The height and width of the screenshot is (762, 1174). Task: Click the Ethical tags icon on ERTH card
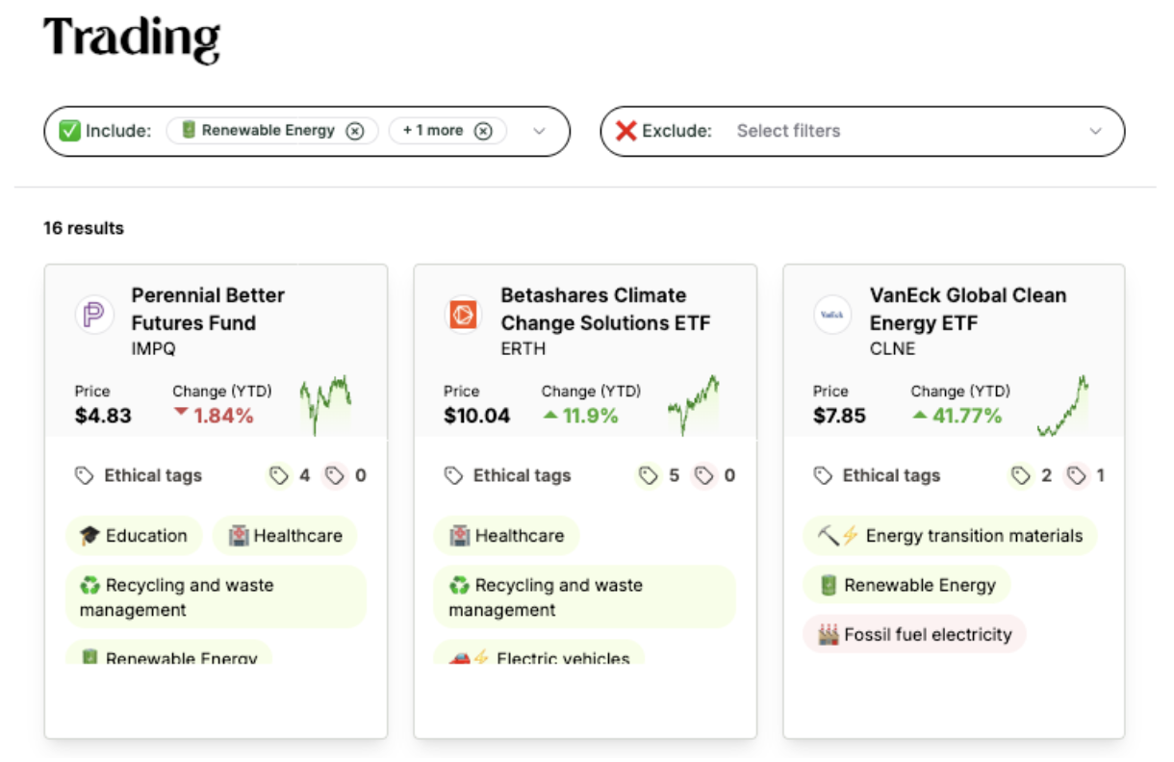click(x=453, y=475)
